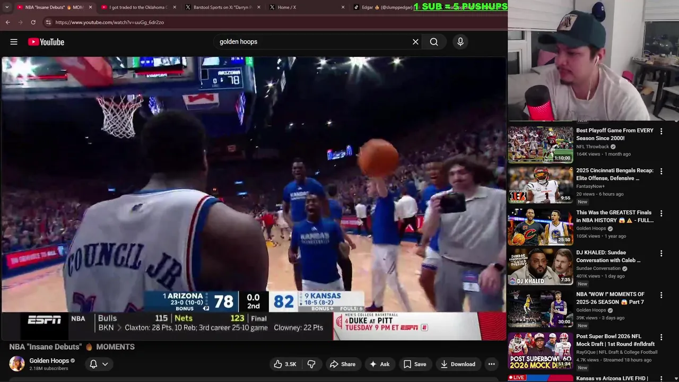The height and width of the screenshot is (382, 679).
Task: Click RayGQue NFL Draft channel name
Action: [617, 352]
